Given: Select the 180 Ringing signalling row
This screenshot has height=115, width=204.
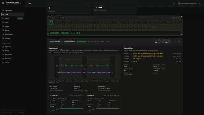Looking at the screenshot, I should (x=152, y=59).
